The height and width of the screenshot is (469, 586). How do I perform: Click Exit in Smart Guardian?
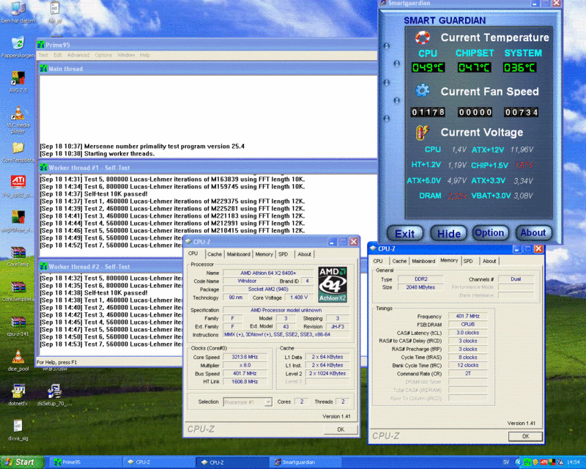[405, 234]
